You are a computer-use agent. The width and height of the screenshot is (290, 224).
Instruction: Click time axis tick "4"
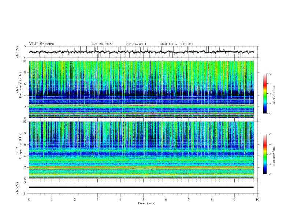coord(120,199)
